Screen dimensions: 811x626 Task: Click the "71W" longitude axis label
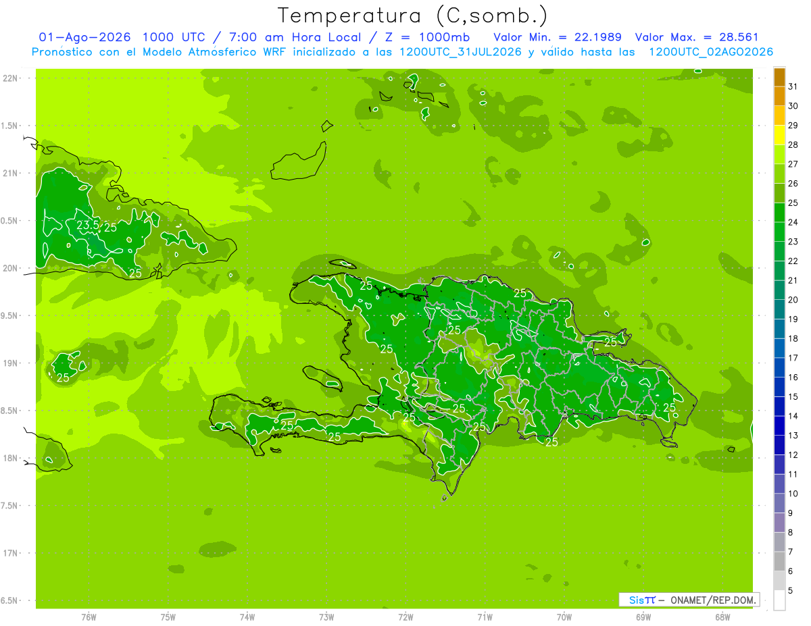pyautogui.click(x=485, y=617)
